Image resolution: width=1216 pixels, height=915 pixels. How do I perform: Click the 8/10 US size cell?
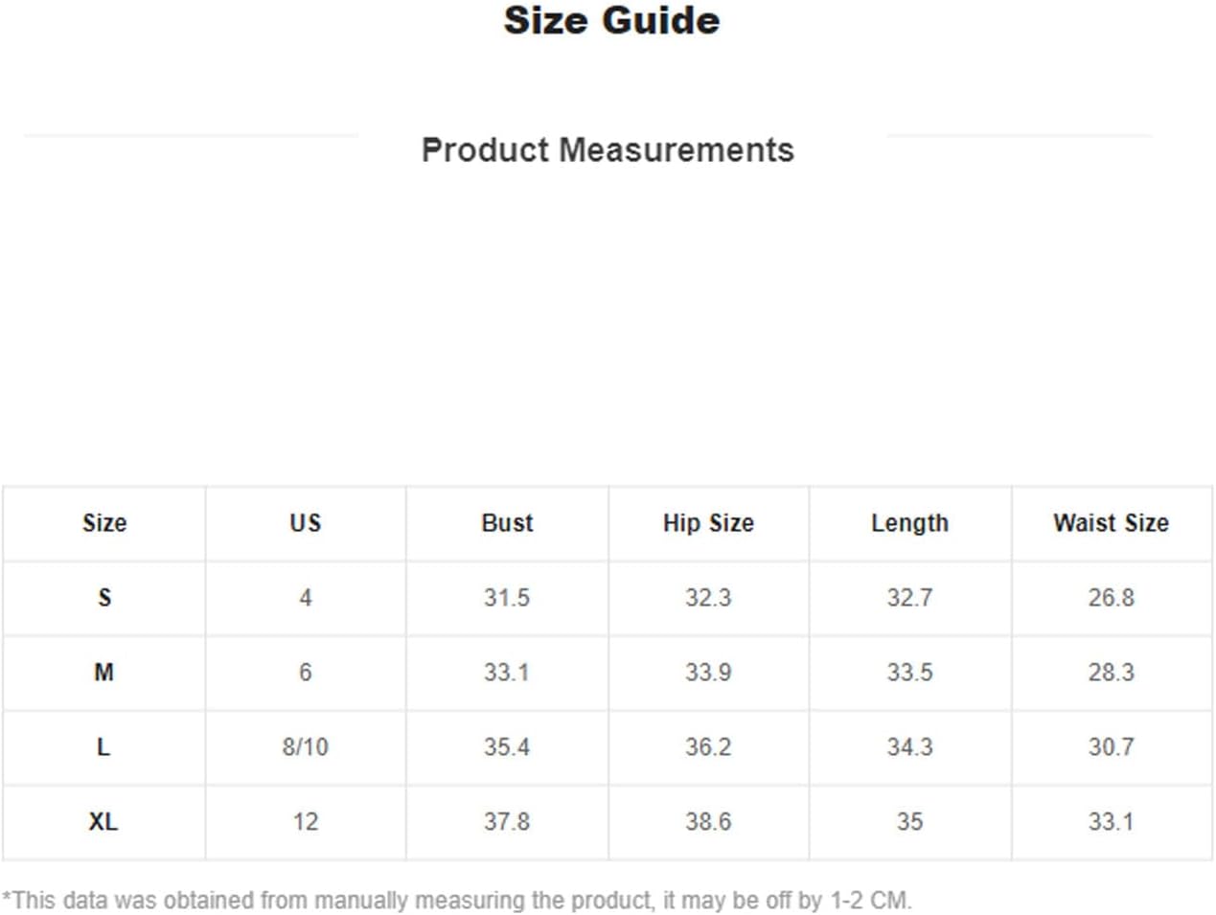point(306,747)
